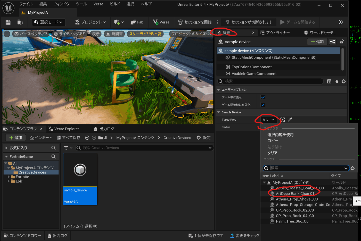Choose クリア in context menu

pos(273,153)
